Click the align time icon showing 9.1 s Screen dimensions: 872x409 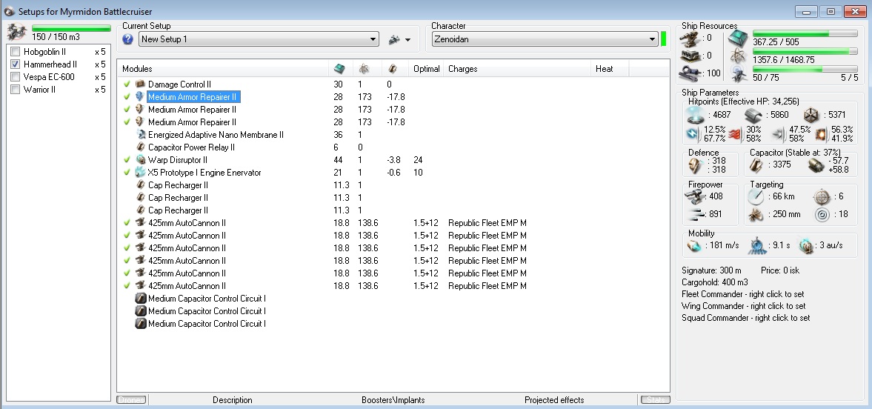click(758, 245)
